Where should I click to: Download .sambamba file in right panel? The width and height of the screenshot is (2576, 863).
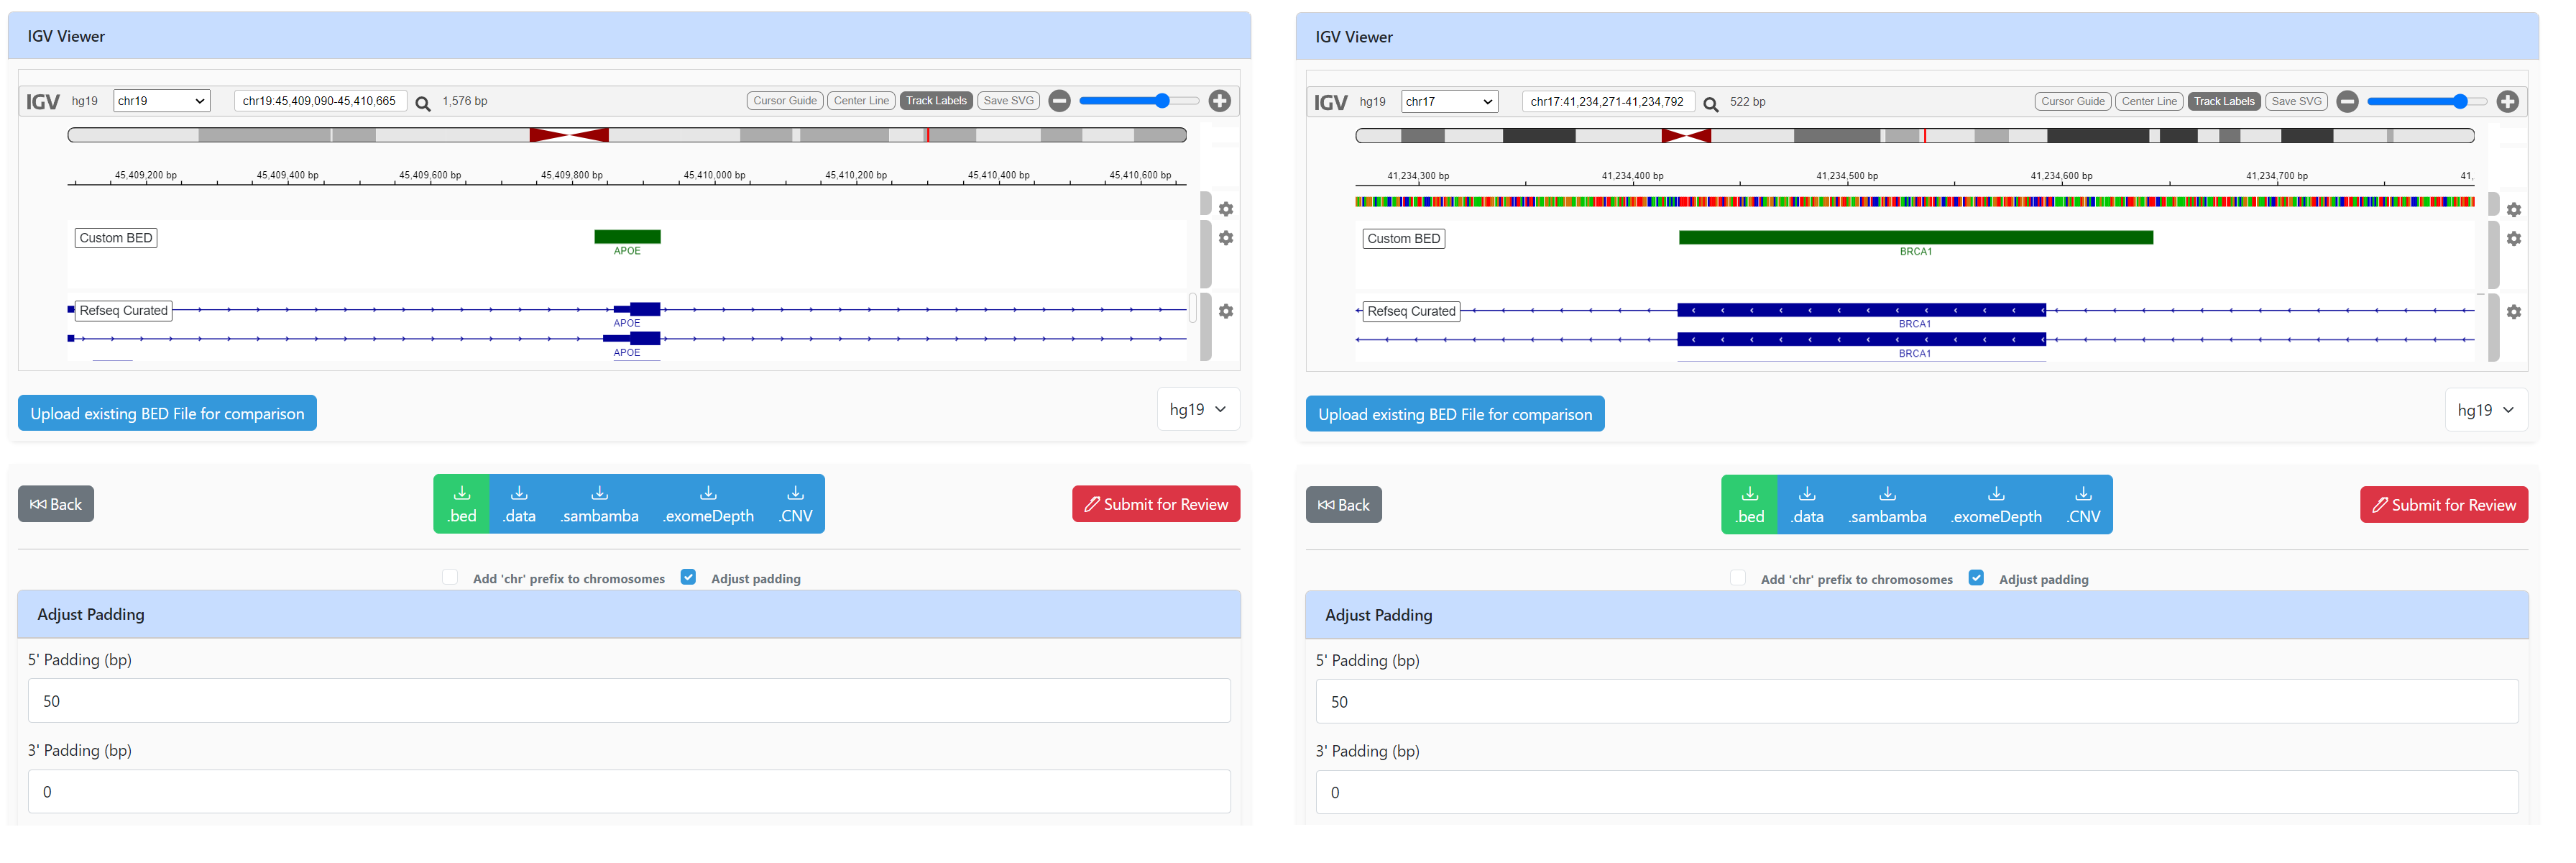(x=1887, y=505)
